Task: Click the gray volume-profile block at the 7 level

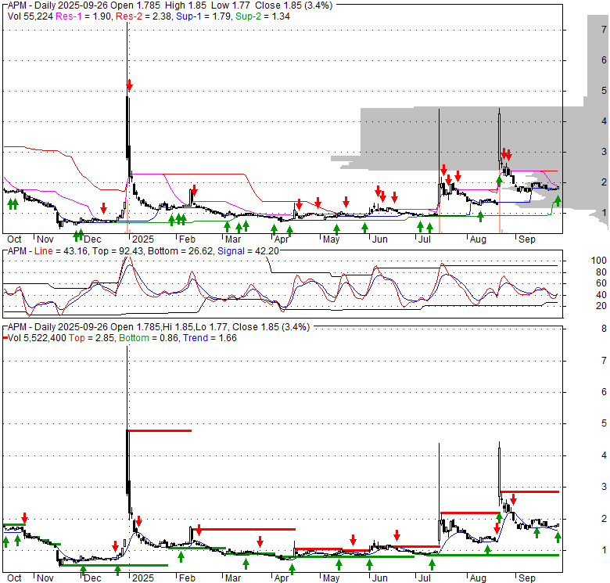Action: 597,60
